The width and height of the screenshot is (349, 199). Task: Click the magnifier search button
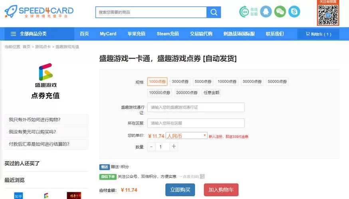214,12
